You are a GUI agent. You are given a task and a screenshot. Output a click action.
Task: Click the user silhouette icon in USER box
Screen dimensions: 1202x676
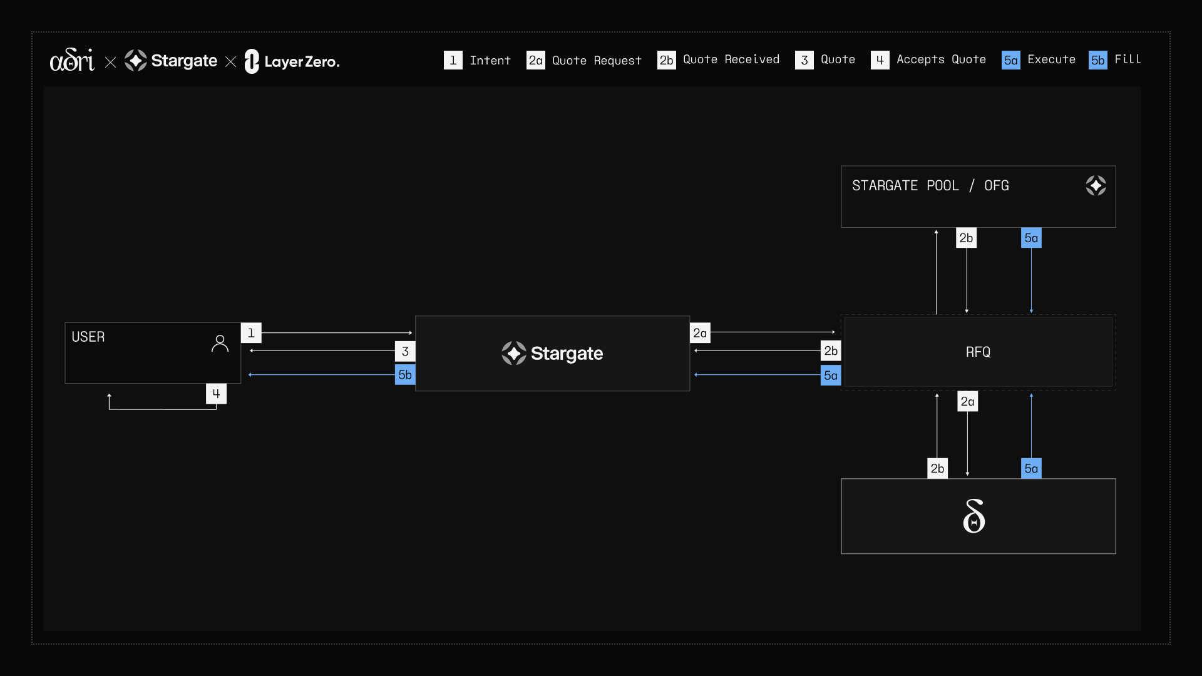[220, 343]
